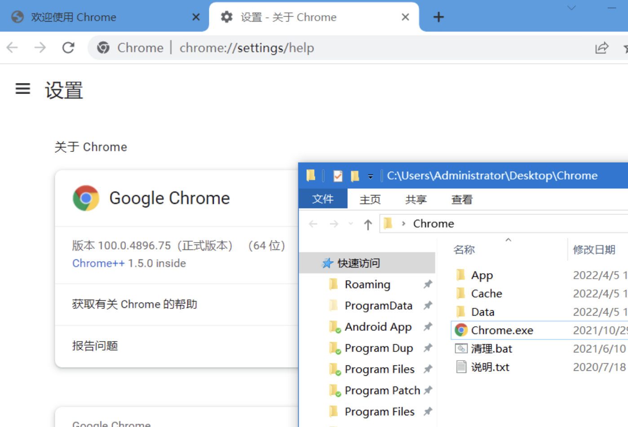Close the 欢迎使用 Chrome tab

[x=196, y=17]
